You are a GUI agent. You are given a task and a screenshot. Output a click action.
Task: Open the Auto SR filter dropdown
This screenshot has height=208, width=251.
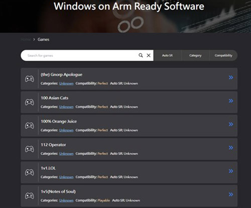167,55
